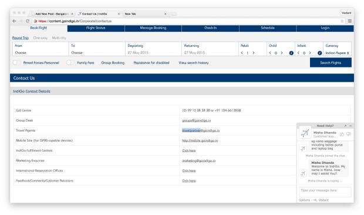Select the Multi-city trip option

(x=59, y=38)
